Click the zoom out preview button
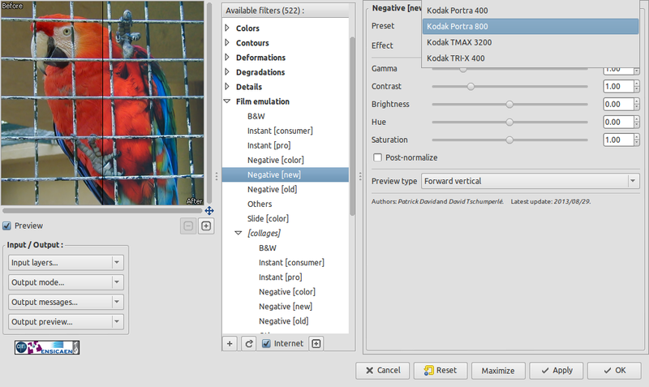This screenshot has height=387, width=649. [188, 226]
